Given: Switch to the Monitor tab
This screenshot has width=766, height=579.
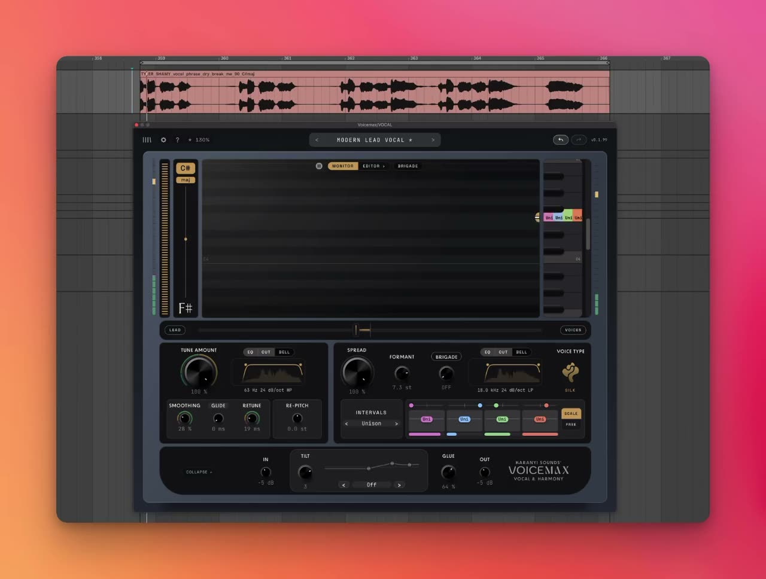Looking at the screenshot, I should point(343,166).
